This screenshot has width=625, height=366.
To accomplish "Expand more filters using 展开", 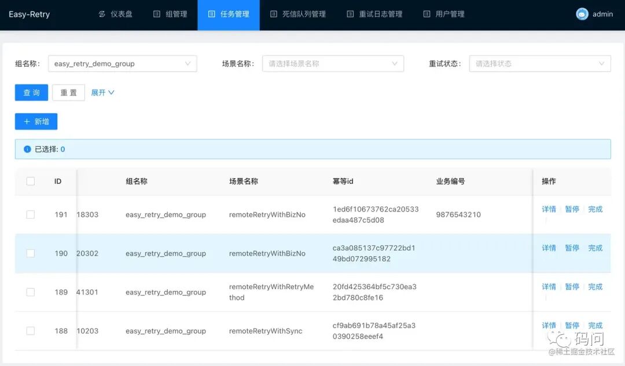I will 102,93.
